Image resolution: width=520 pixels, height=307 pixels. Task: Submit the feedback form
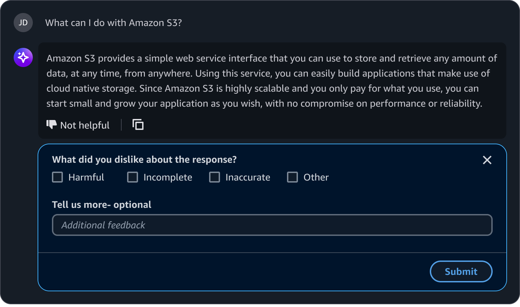pyautogui.click(x=461, y=271)
